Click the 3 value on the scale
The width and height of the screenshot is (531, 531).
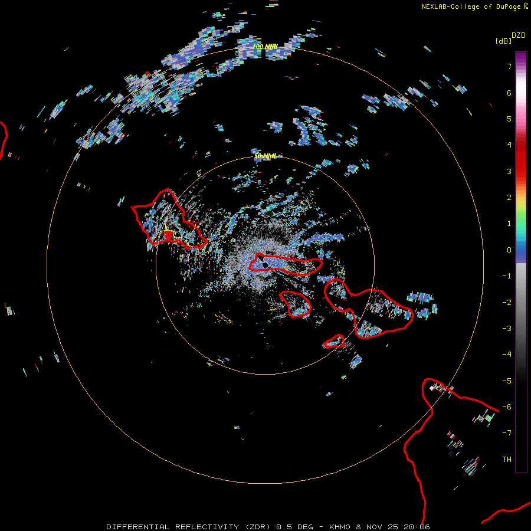[509, 171]
